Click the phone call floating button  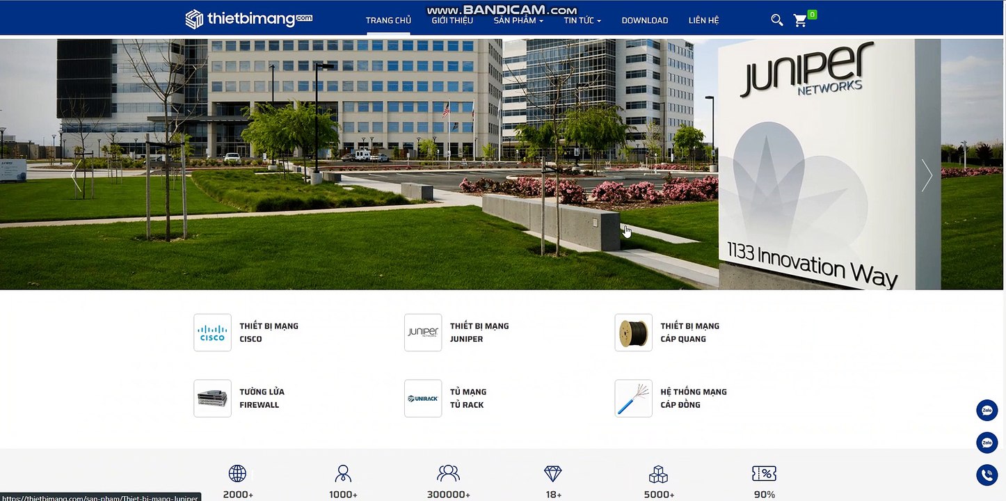pos(987,475)
